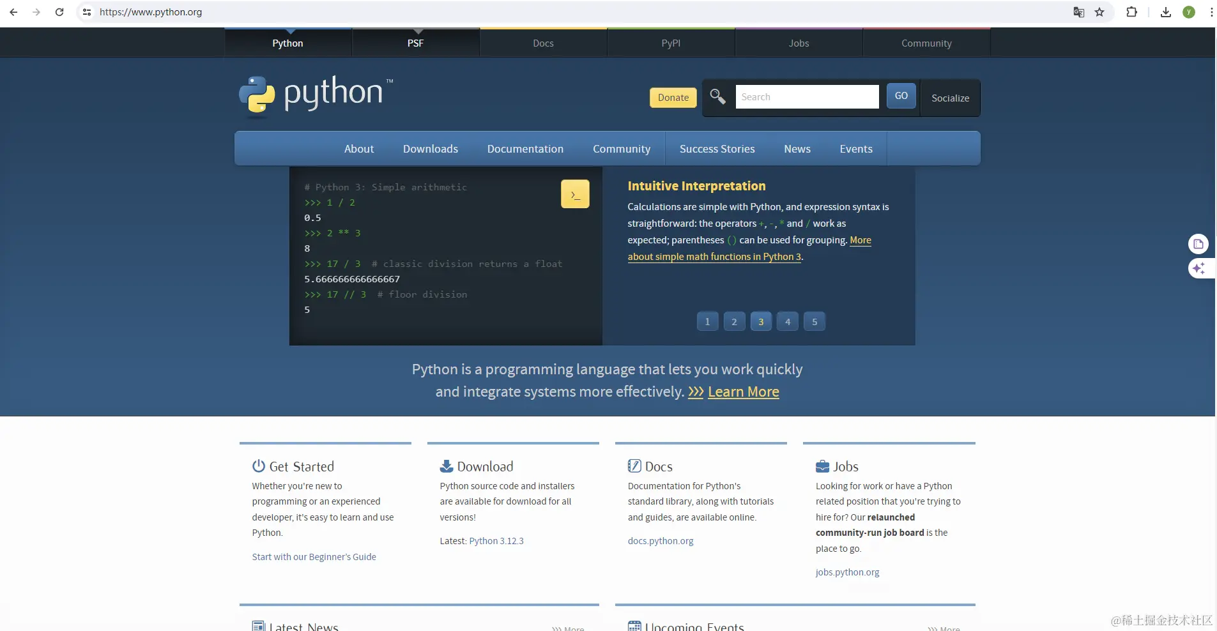The width and height of the screenshot is (1217, 631).
Task: Click the Upcoming Events calendar icon
Action: tap(634, 626)
